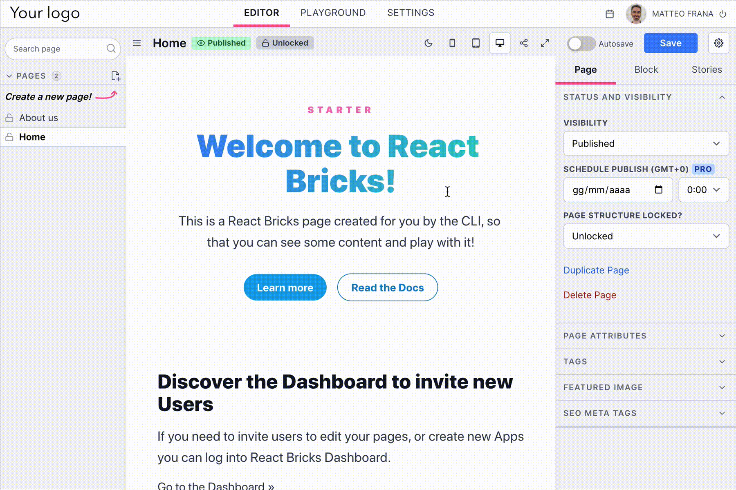Enable the Autosave toggle

[581, 44]
